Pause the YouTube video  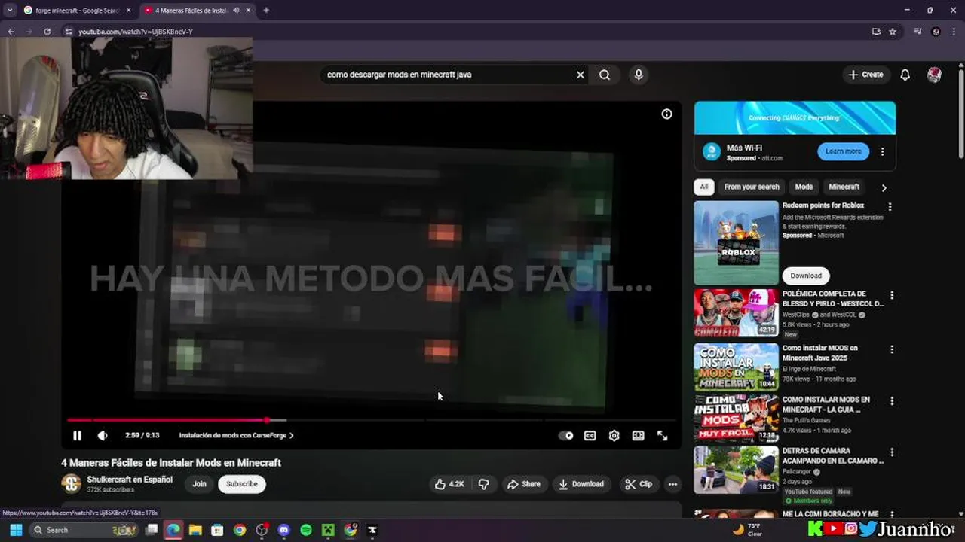pyautogui.click(x=77, y=435)
